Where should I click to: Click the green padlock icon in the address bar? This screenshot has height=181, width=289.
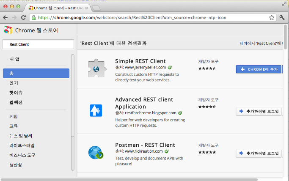(33, 18)
